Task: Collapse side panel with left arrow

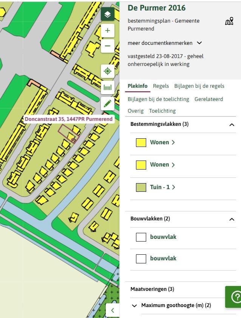Action: (x=113, y=310)
